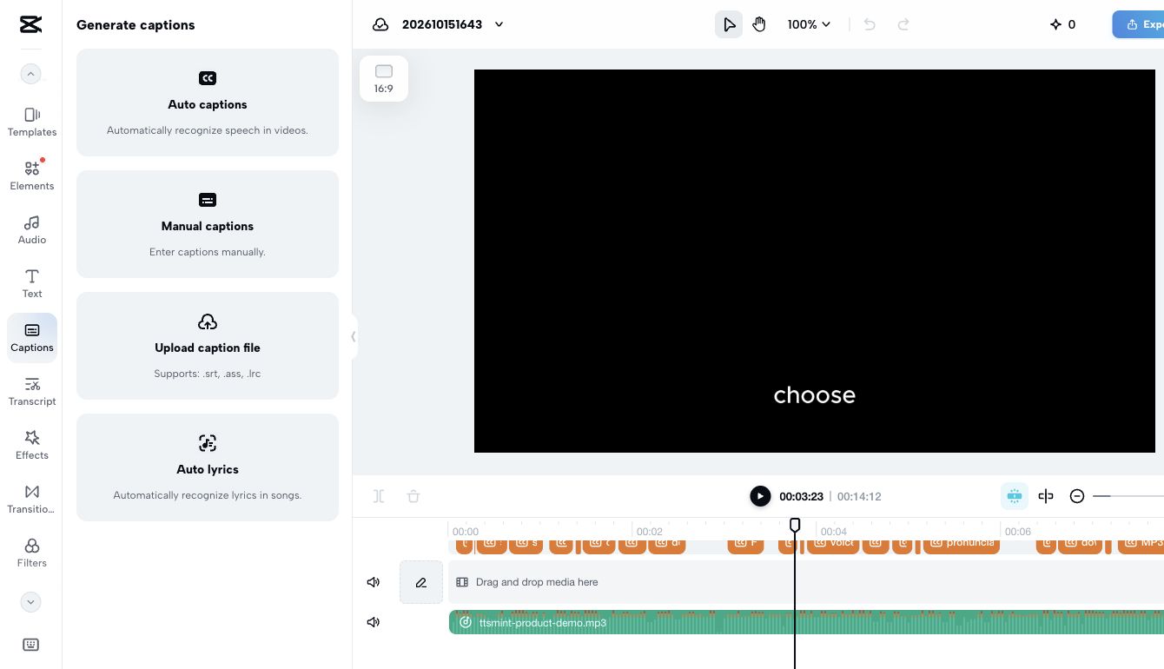Show the Effects panel
This screenshot has height=669, width=1164.
[32, 446]
